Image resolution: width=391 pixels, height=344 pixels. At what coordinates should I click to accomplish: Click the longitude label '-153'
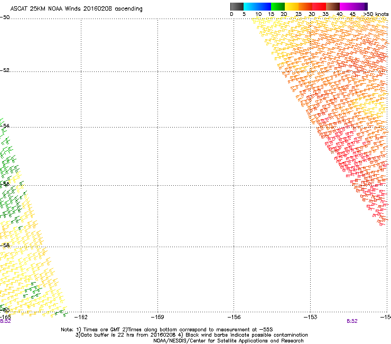[311, 317]
